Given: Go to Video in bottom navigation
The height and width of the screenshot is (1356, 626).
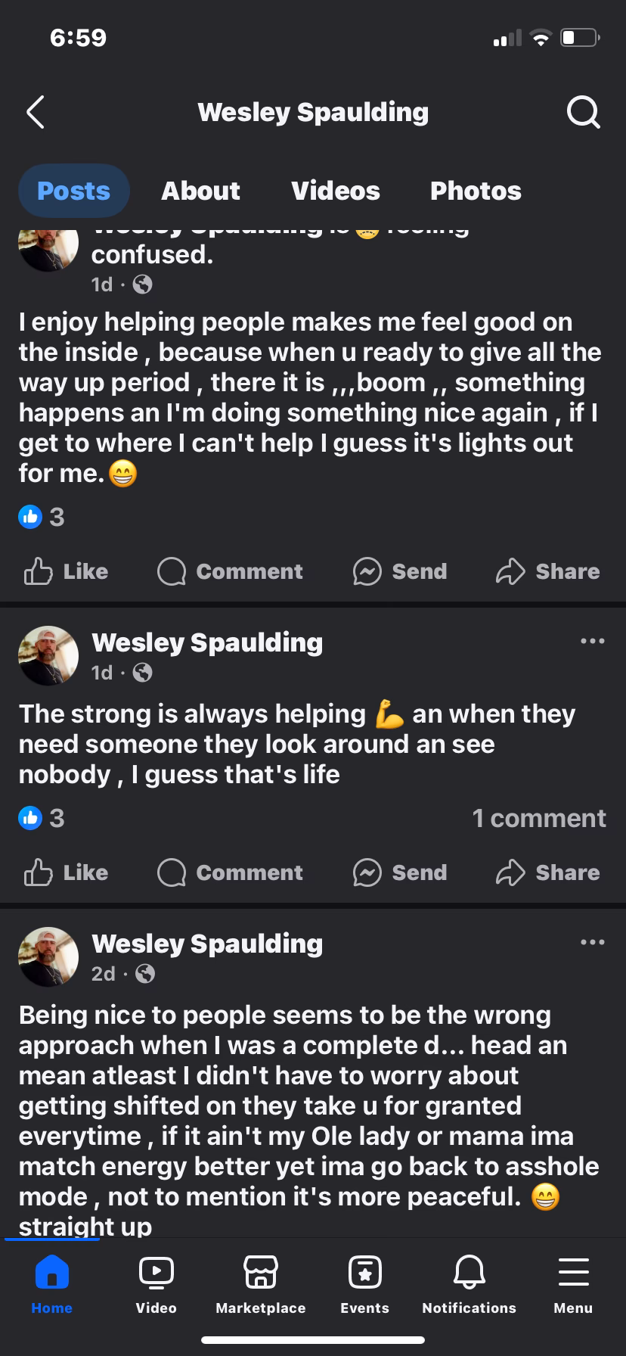Looking at the screenshot, I should point(156,1285).
